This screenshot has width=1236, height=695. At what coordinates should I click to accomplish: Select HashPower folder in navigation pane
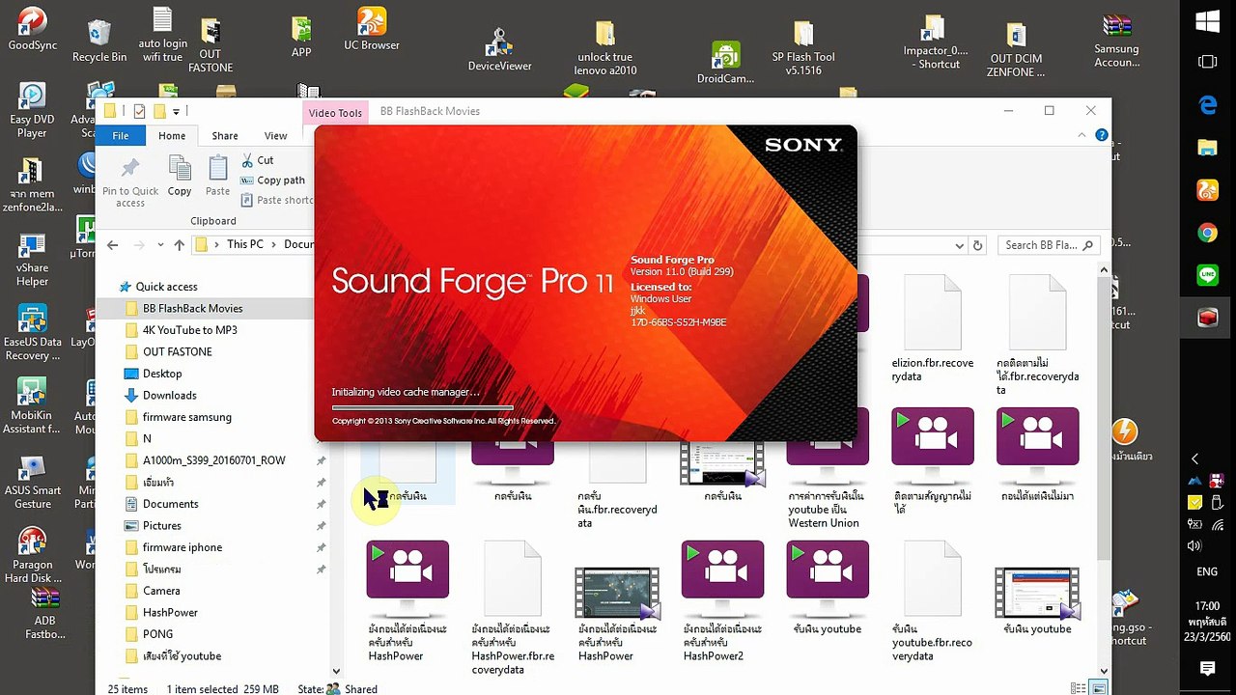tap(170, 612)
